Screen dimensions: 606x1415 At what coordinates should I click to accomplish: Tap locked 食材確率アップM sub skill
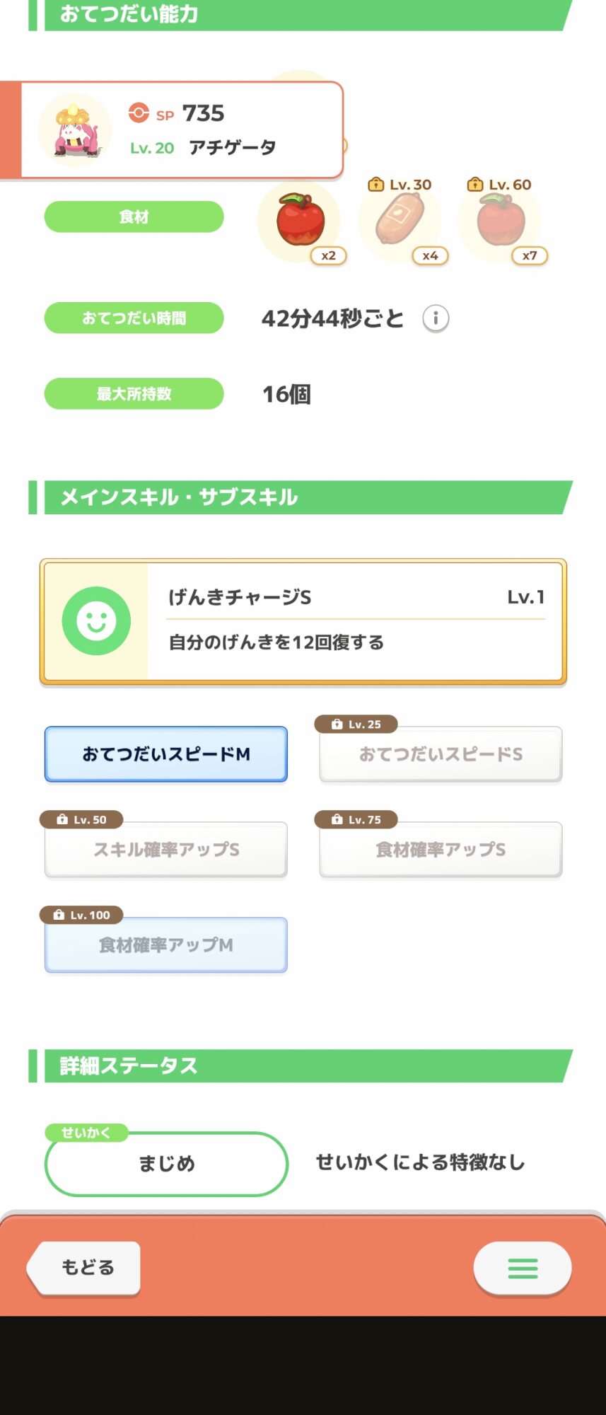(166, 945)
